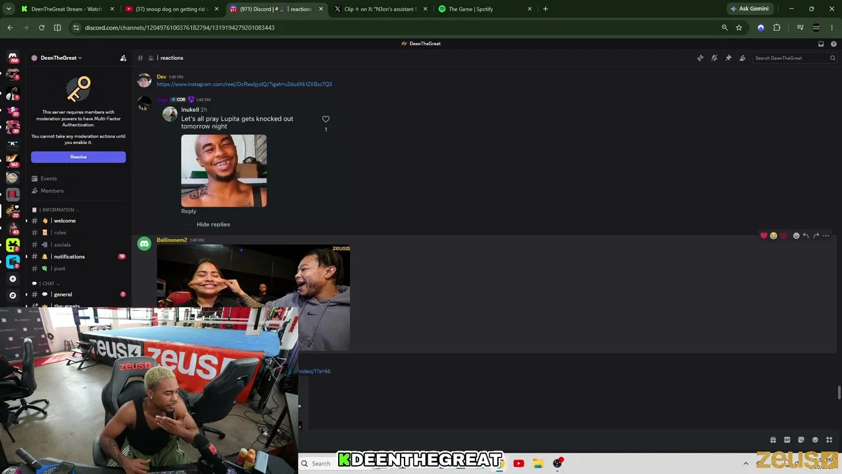This screenshot has height=474, width=842.
Task: Collapse the CHAT channel category
Action: coord(50,284)
